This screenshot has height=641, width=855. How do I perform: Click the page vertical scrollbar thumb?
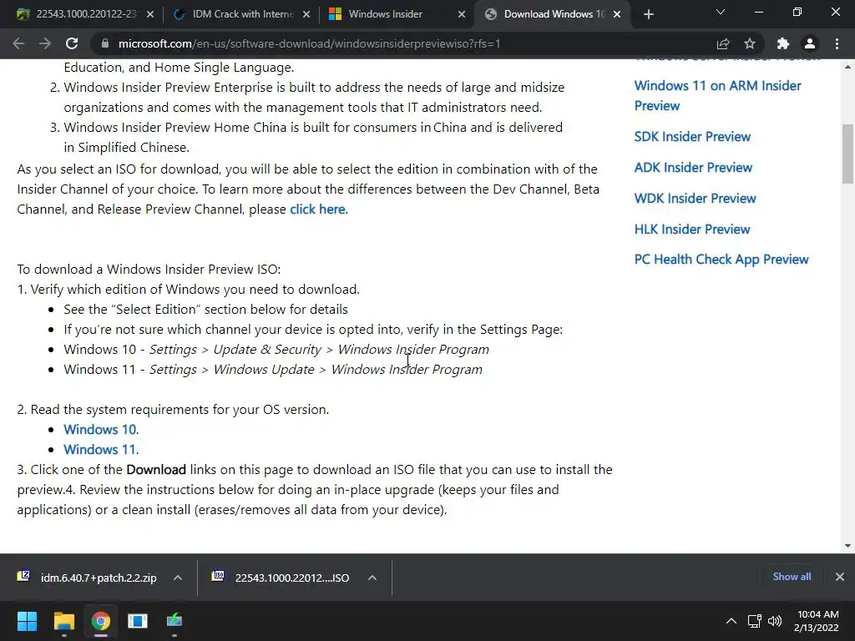(x=847, y=154)
